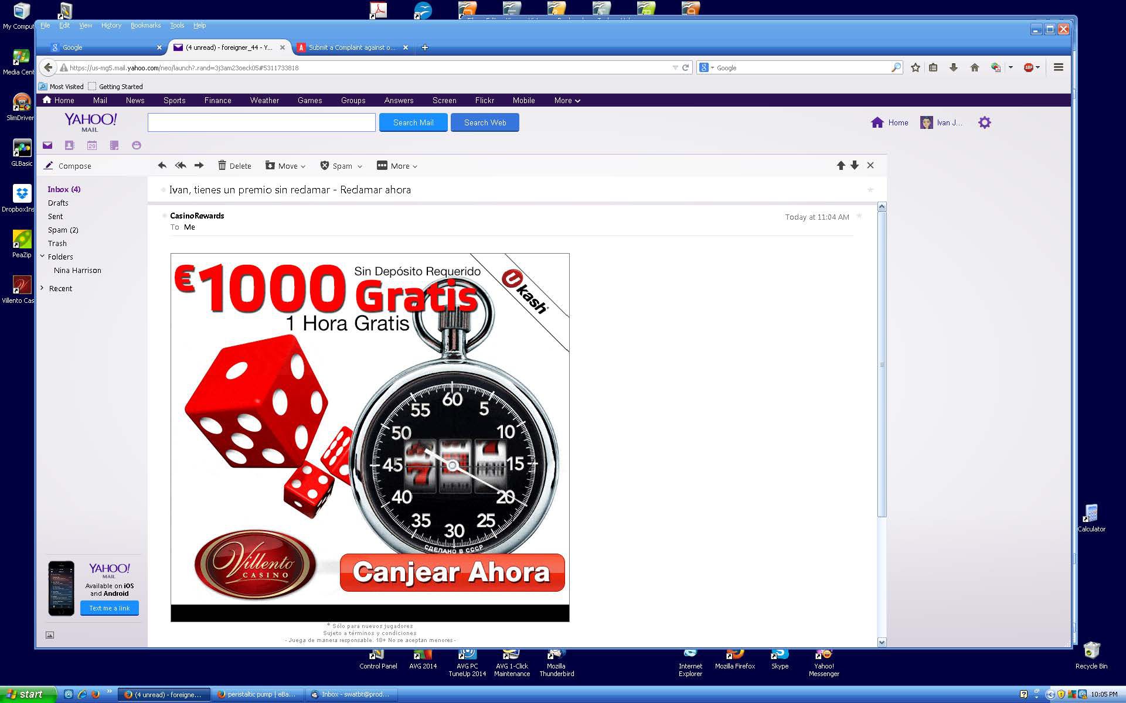Open Finance in the Yahoo navigation bar
This screenshot has height=703, width=1126.
pyautogui.click(x=218, y=101)
